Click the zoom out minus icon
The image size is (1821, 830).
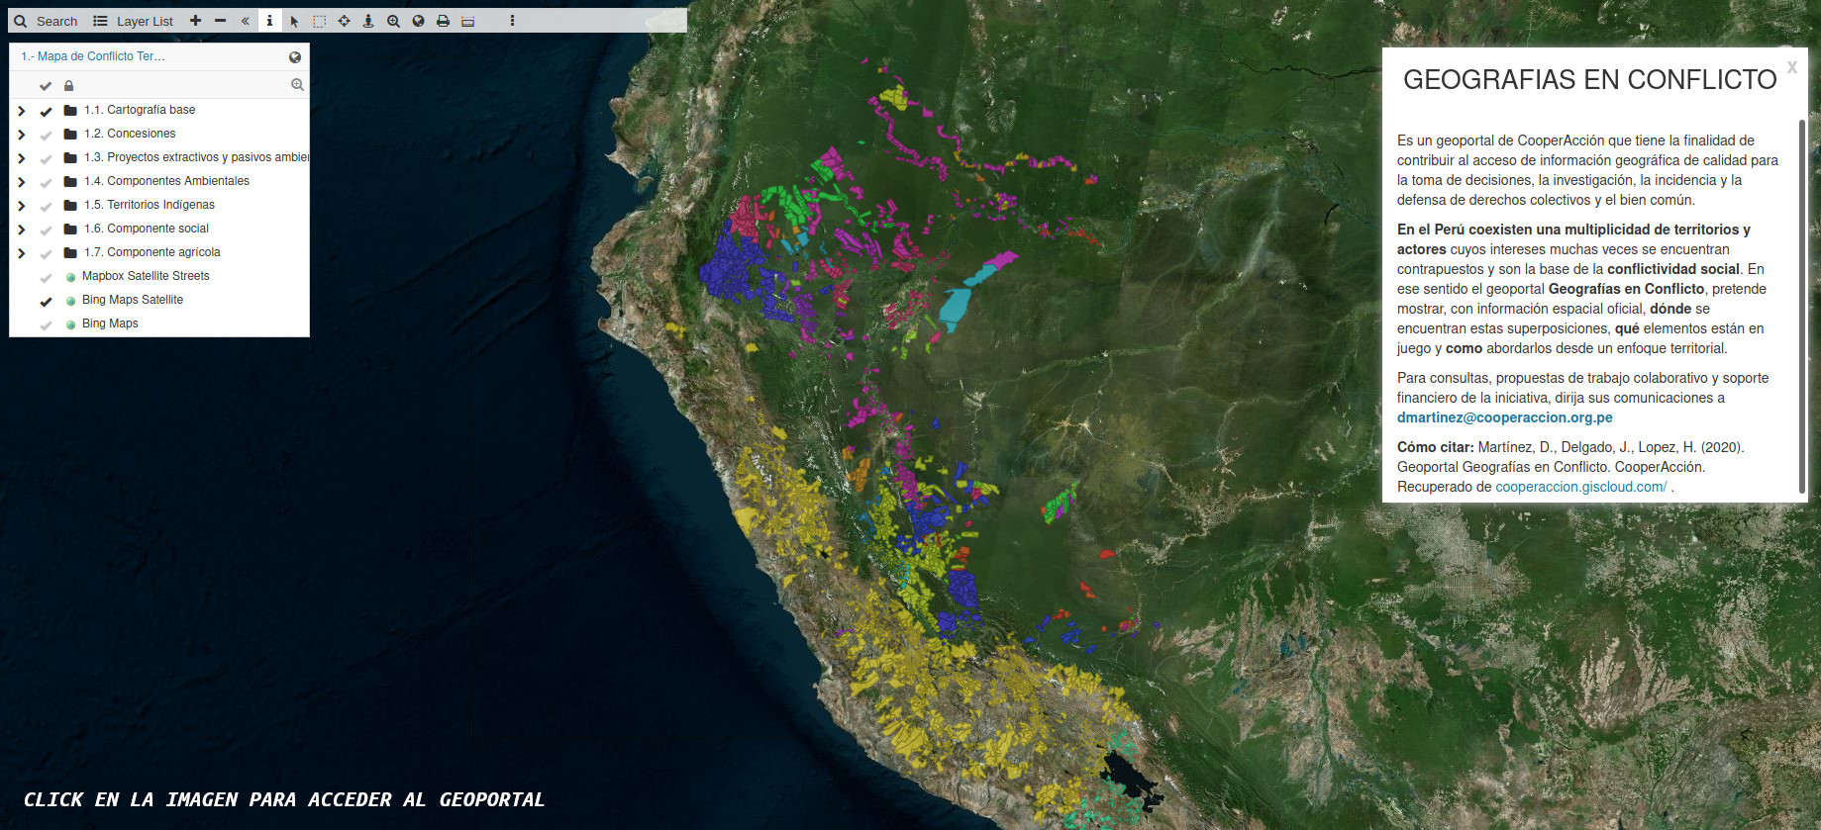tap(220, 21)
